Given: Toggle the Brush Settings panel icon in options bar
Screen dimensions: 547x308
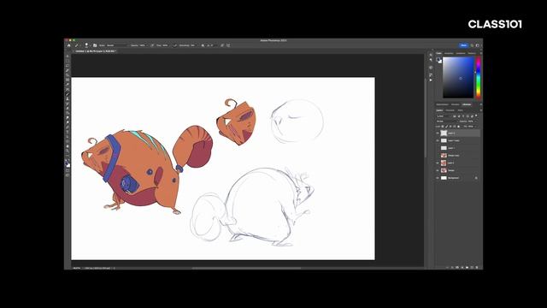Looking at the screenshot, I should tap(95, 45).
